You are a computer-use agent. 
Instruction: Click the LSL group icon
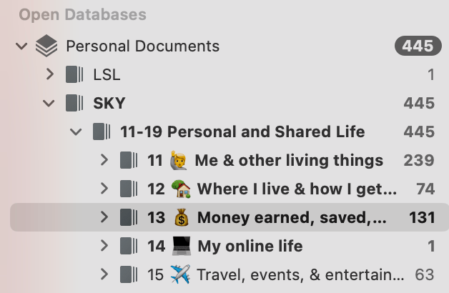[74, 74]
